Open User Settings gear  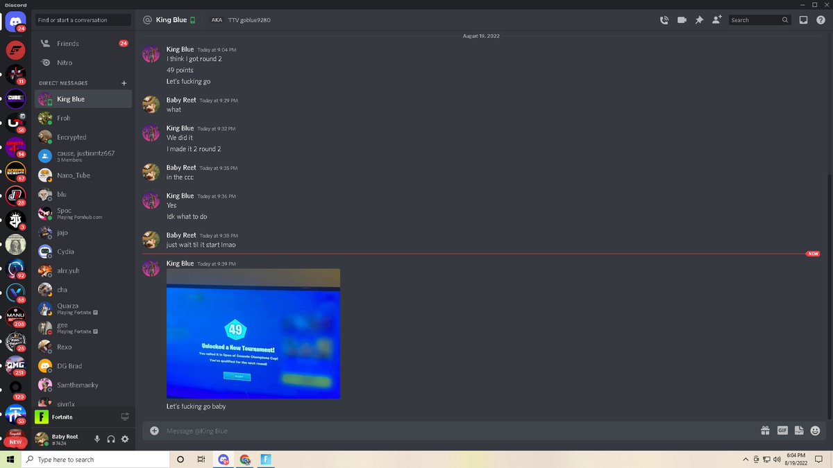tap(125, 439)
